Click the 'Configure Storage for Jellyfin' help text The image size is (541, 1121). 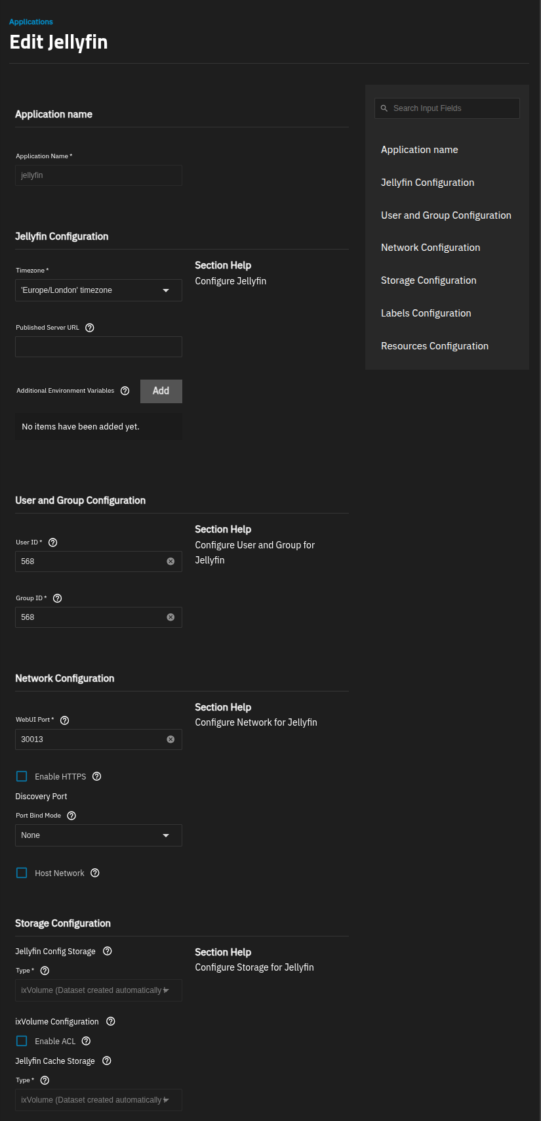(x=254, y=967)
